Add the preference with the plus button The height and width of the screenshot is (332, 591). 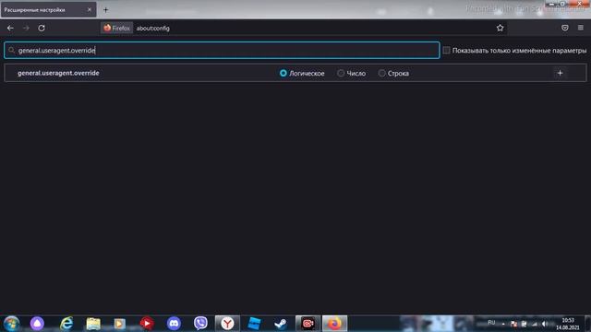560,73
